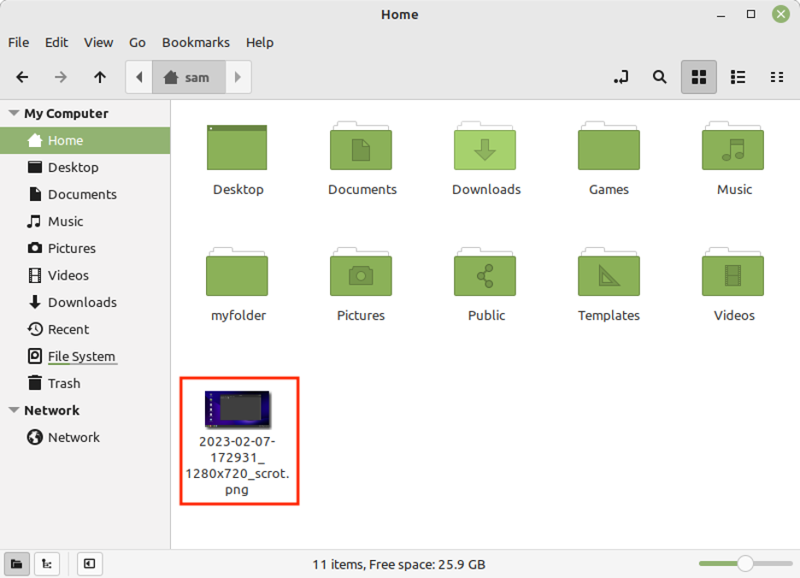Select the scrot.png screenshot thumbnail
Viewport: 800px width, 578px height.
coord(238,409)
